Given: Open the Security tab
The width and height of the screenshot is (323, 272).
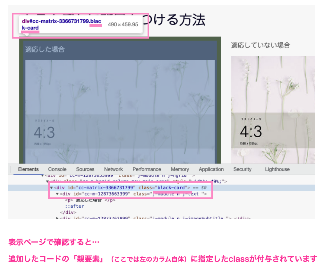Looking at the screenshot, I should point(242,169).
